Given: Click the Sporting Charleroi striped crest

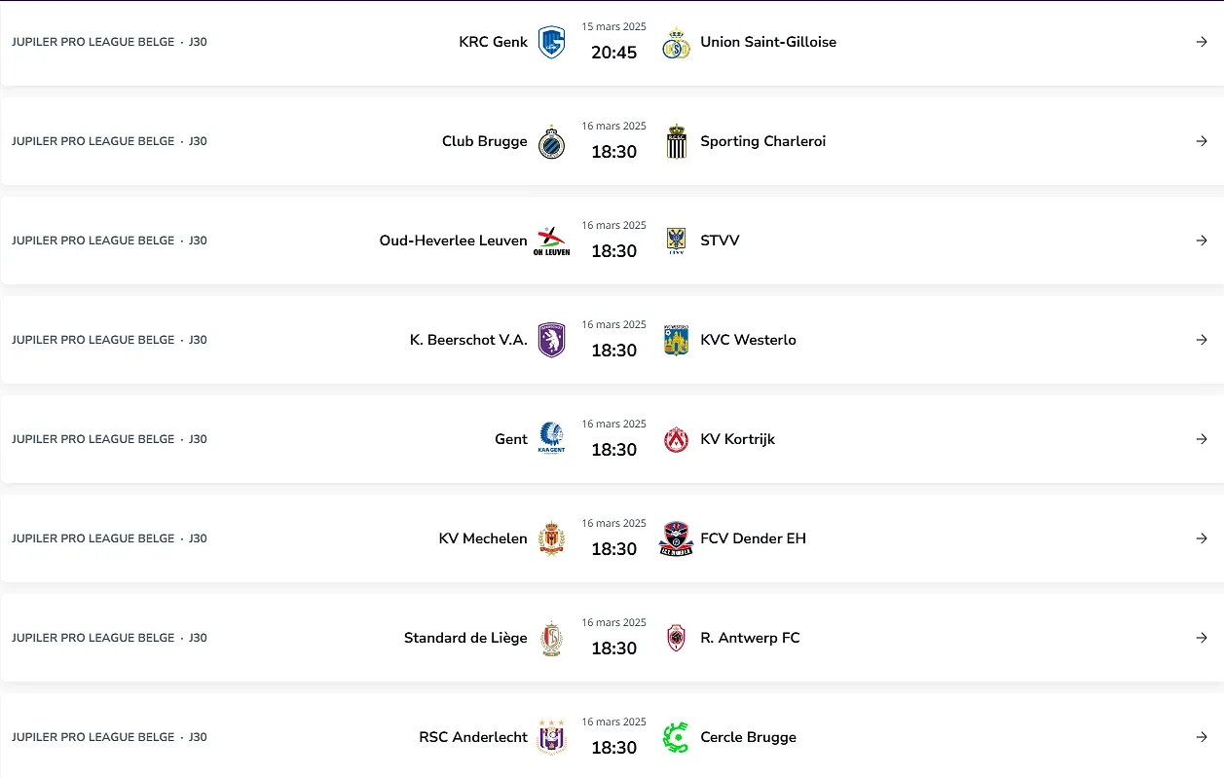Looking at the screenshot, I should (676, 141).
